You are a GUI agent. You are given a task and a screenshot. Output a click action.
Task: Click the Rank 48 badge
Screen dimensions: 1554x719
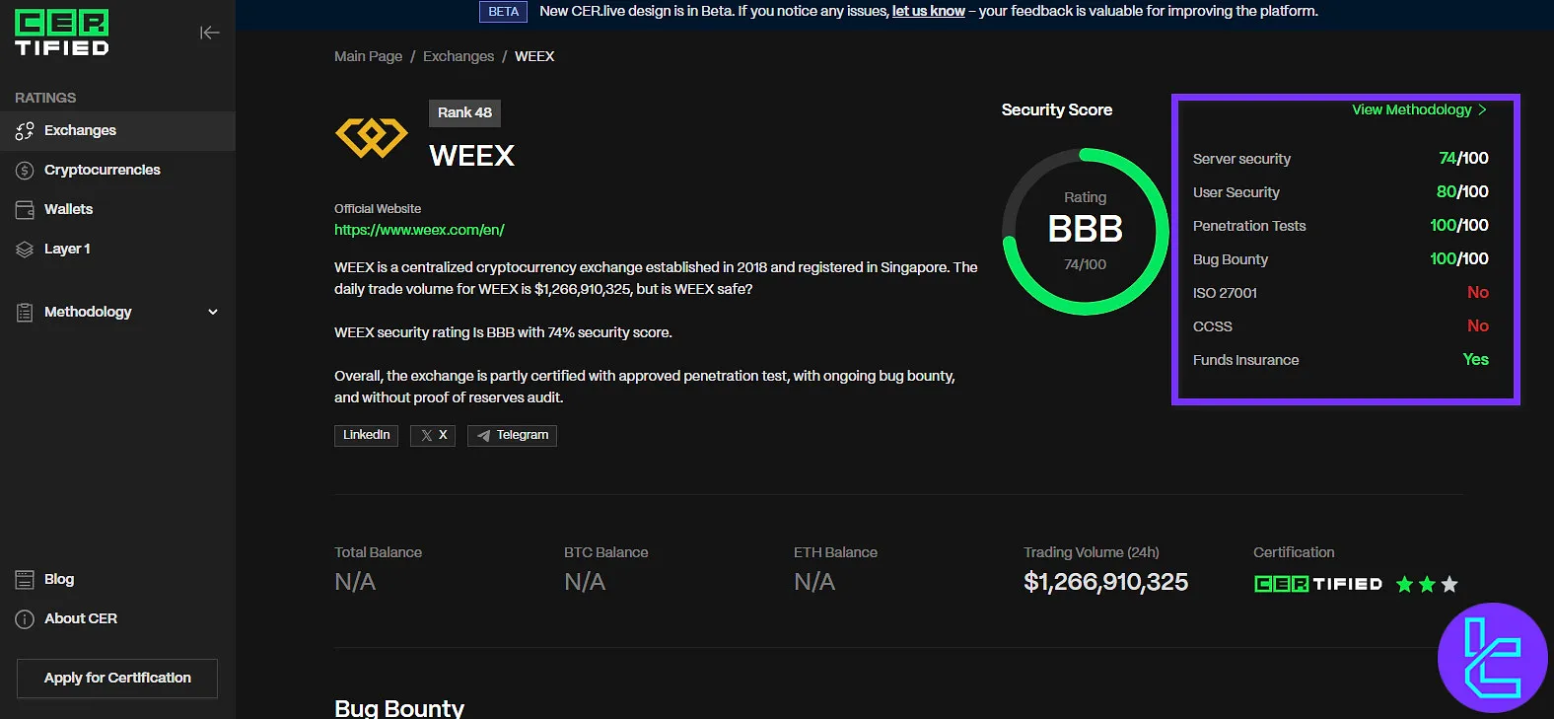(464, 112)
